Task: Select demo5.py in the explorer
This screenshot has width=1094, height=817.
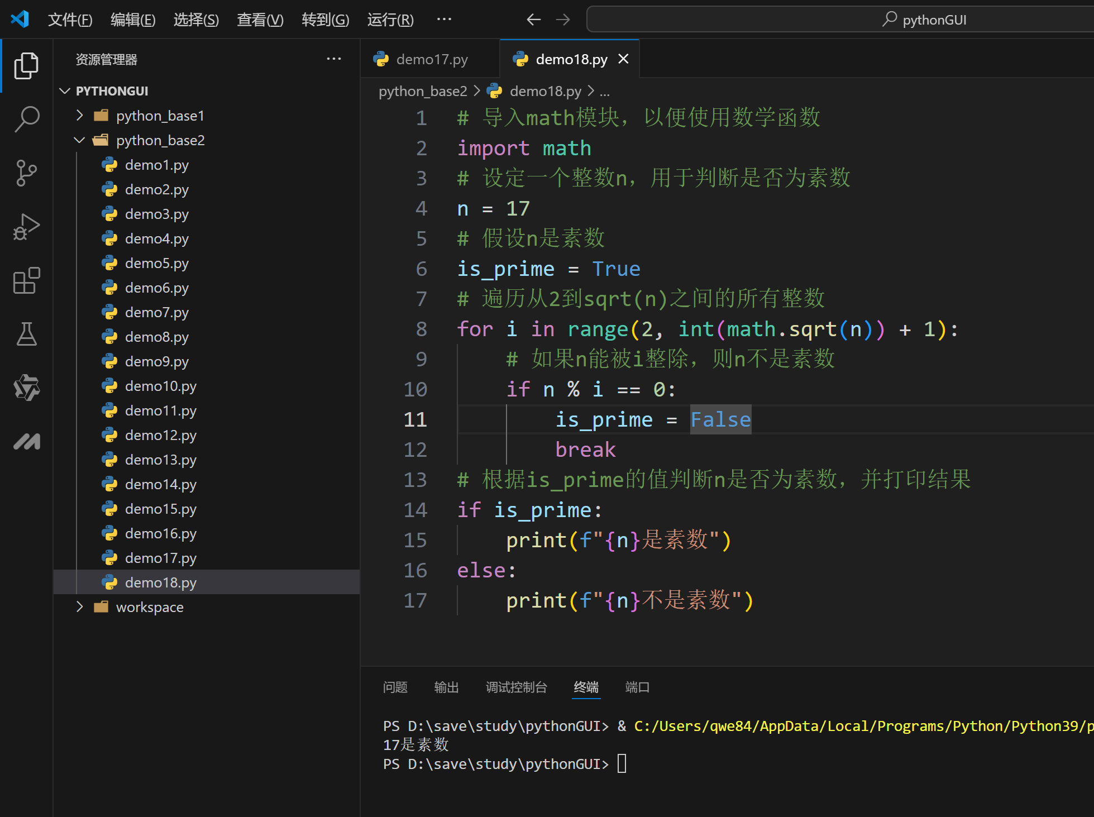Action: [157, 263]
